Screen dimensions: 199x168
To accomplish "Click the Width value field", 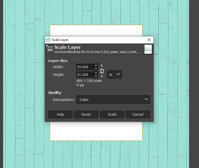I will [85, 67].
